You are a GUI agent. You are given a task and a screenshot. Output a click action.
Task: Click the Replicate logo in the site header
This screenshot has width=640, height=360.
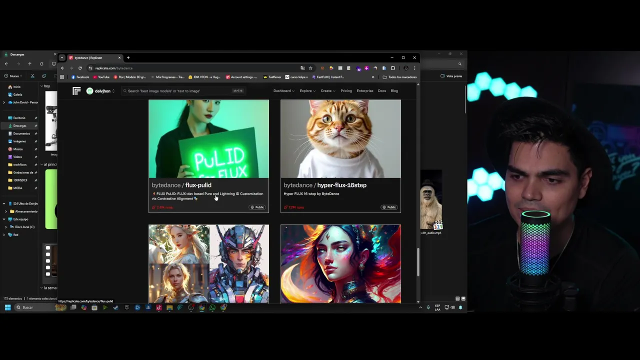76,91
